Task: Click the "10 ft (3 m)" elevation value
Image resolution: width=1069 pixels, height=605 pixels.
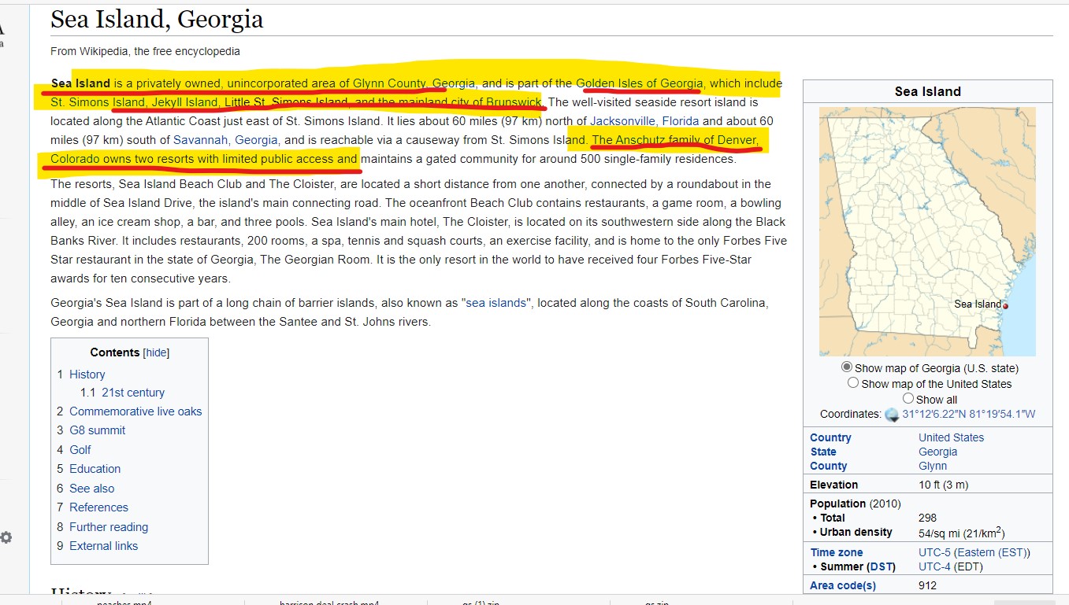Action: pyautogui.click(x=944, y=485)
